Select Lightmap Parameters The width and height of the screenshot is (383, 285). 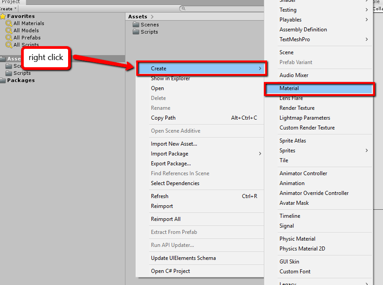point(305,118)
